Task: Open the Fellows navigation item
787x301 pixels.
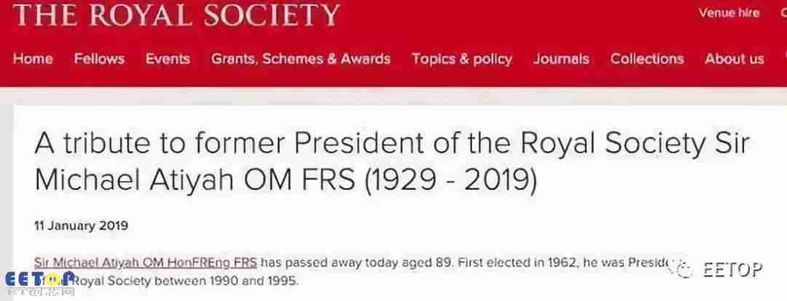Action: [x=99, y=59]
